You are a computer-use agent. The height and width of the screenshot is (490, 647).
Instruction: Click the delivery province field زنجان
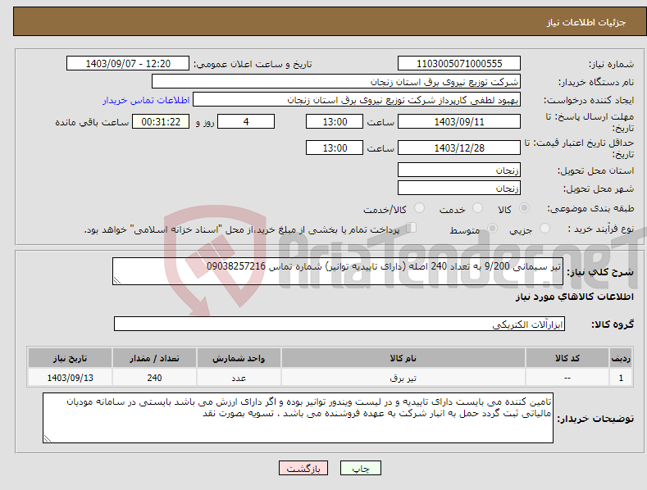(x=459, y=170)
